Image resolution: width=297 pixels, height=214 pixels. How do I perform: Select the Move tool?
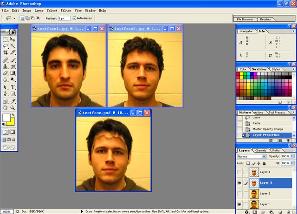(x=13, y=39)
